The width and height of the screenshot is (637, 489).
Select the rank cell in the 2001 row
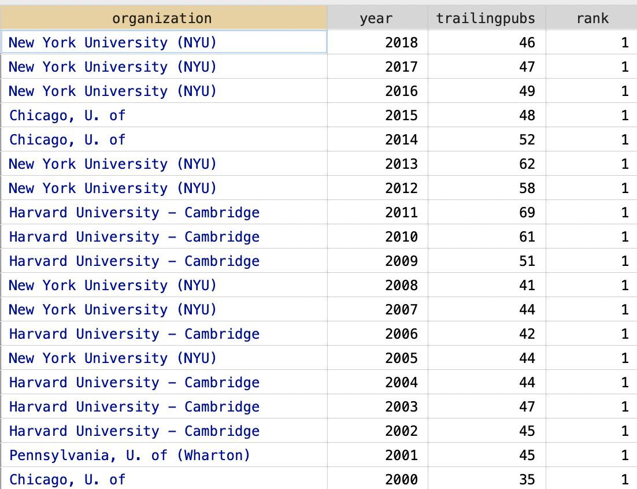[x=624, y=455]
